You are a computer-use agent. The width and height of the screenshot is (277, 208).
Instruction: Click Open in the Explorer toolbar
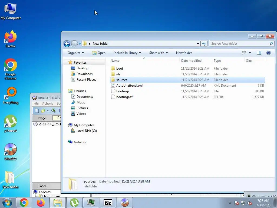[x=99, y=53]
